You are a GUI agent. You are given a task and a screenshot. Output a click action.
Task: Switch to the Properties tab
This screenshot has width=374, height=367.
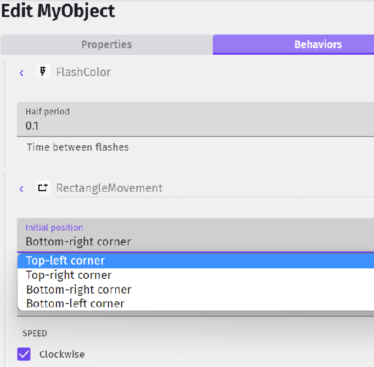pyautogui.click(x=106, y=45)
